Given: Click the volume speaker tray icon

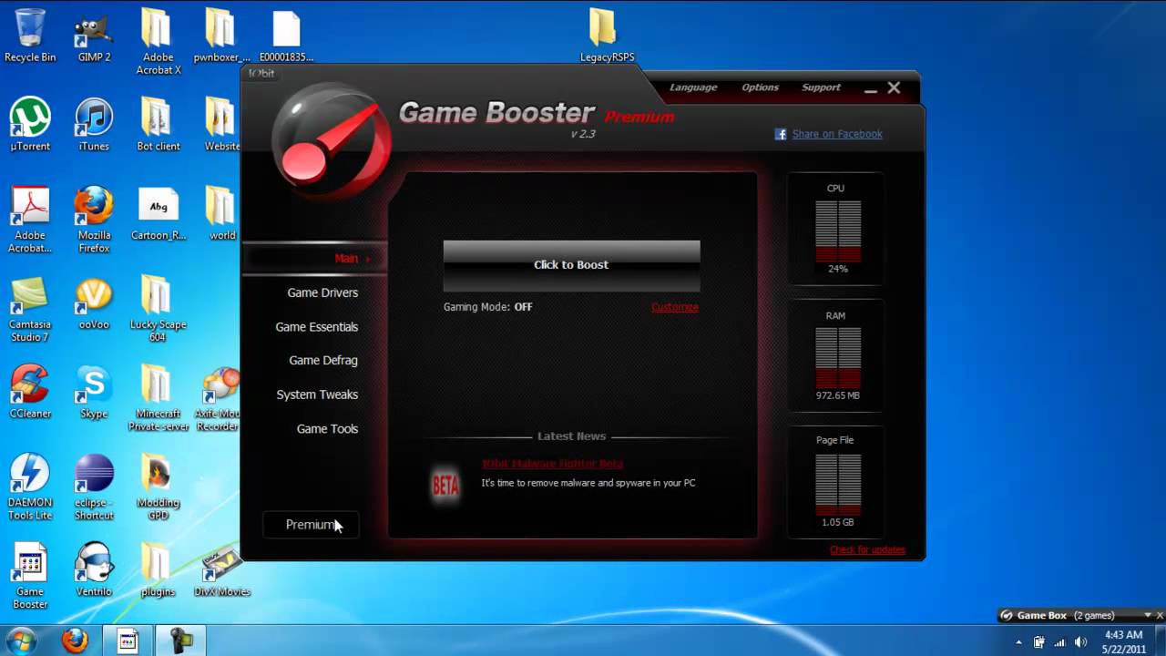Looking at the screenshot, I should [1080, 642].
